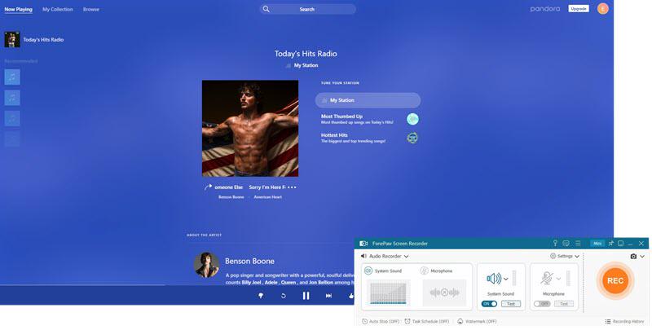The image size is (652, 330).
Task: Open the orange profile avatar menu
Action: coord(603,9)
